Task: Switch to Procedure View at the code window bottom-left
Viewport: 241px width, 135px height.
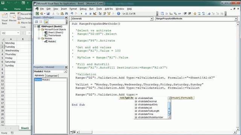Action: tap(71, 132)
